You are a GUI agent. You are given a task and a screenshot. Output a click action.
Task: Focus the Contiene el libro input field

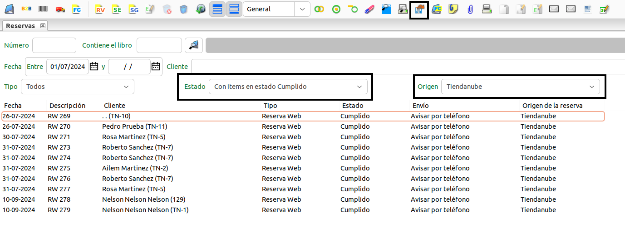point(159,45)
